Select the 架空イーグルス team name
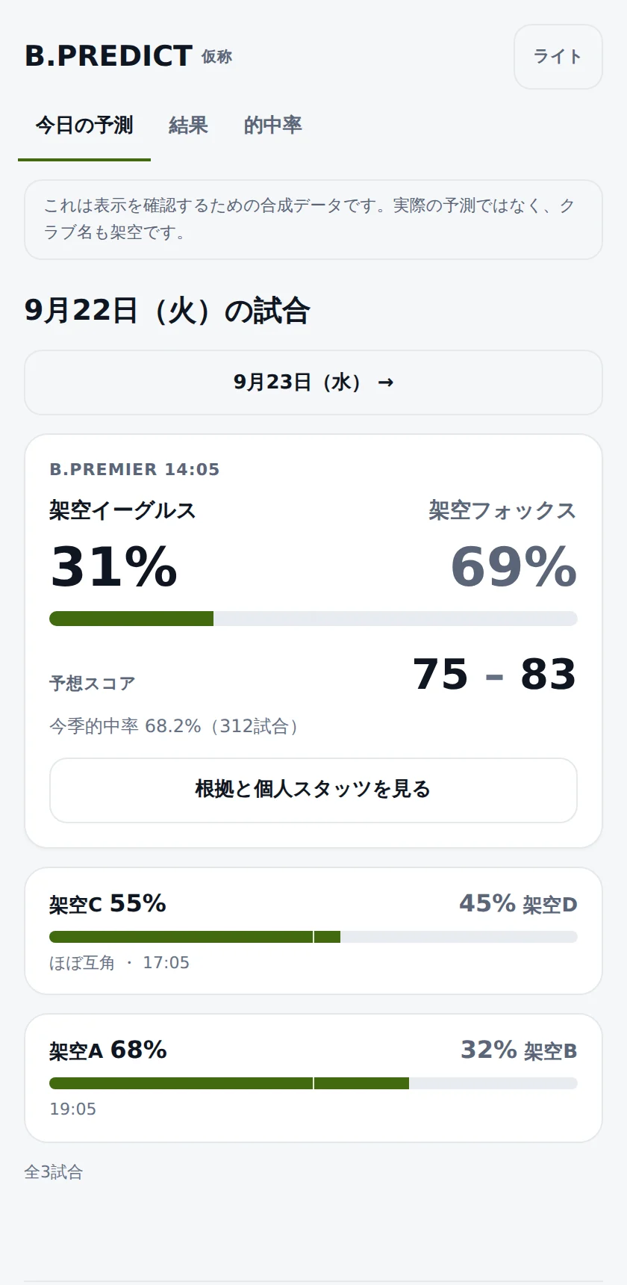The height and width of the screenshot is (1285, 627). pos(123,510)
